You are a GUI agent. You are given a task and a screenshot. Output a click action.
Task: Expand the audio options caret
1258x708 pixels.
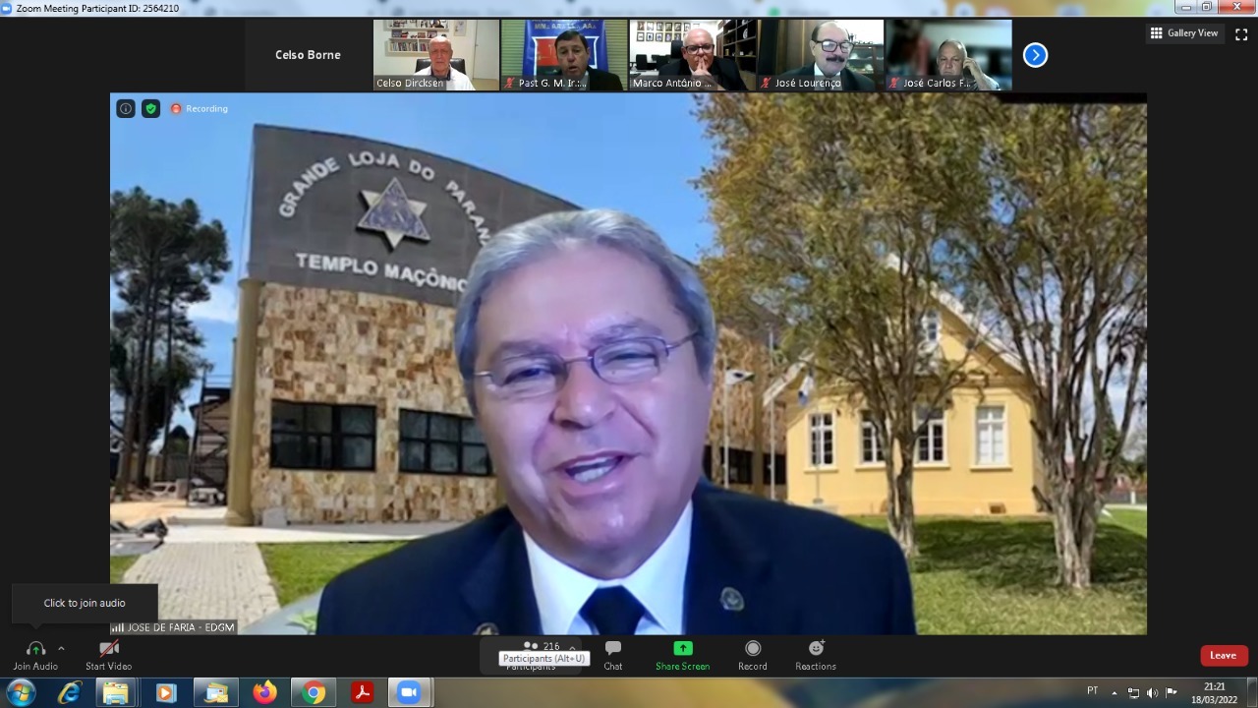click(61, 649)
